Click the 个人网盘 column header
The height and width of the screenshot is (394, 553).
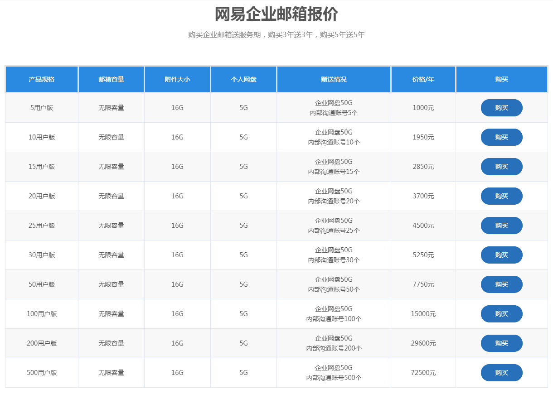pyautogui.click(x=243, y=79)
